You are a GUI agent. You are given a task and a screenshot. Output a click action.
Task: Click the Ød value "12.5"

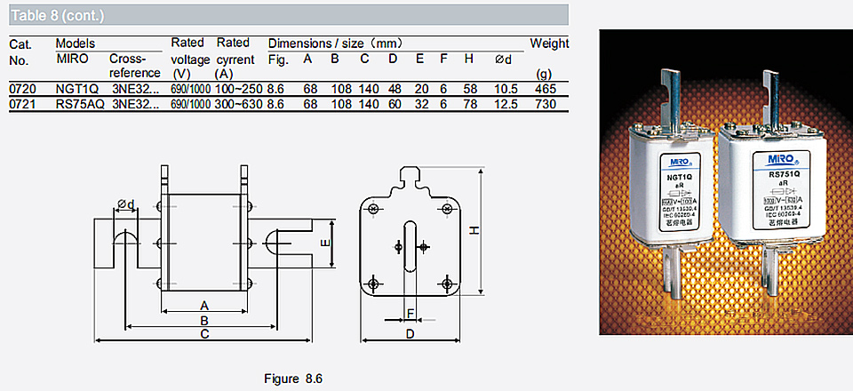click(x=506, y=104)
